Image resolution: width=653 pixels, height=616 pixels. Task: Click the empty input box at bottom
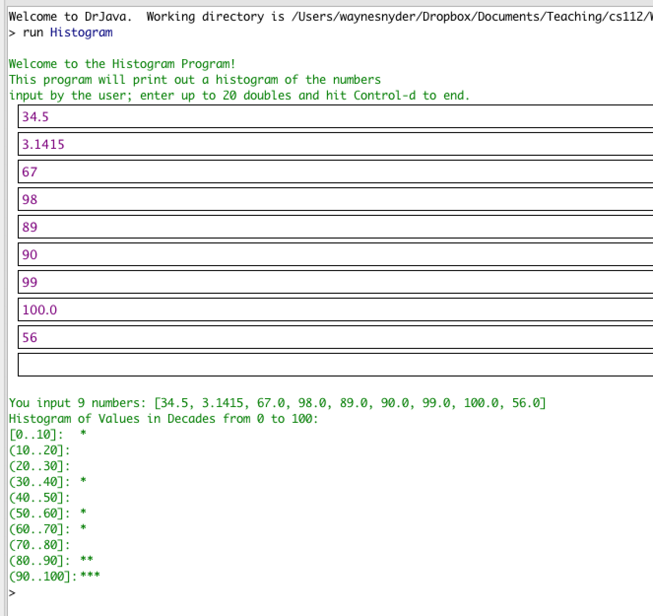(335, 365)
